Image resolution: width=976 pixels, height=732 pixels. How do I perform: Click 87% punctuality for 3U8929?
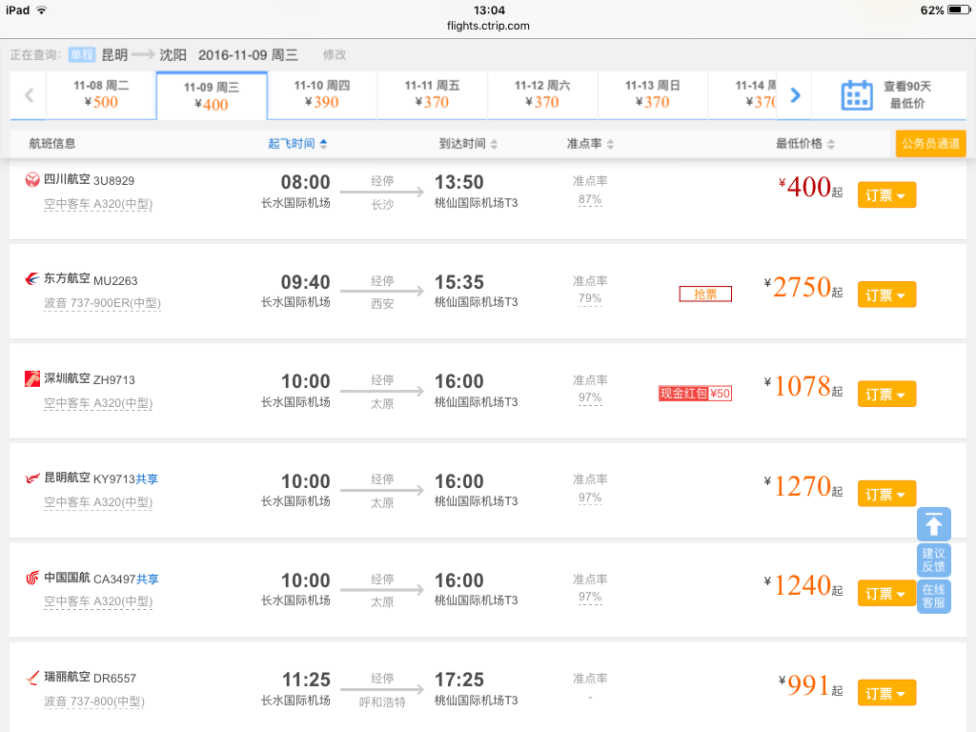[x=590, y=199]
